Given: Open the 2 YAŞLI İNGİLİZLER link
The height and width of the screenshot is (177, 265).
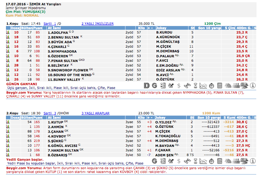Looking at the screenshot, I should click(98, 23).
